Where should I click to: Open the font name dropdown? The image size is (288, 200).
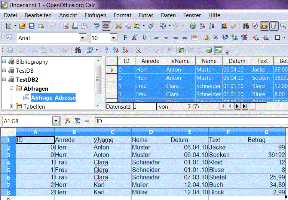[82, 38]
